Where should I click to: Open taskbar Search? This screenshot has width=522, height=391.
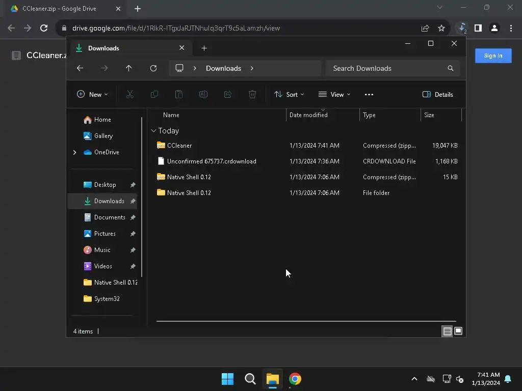coord(250,379)
